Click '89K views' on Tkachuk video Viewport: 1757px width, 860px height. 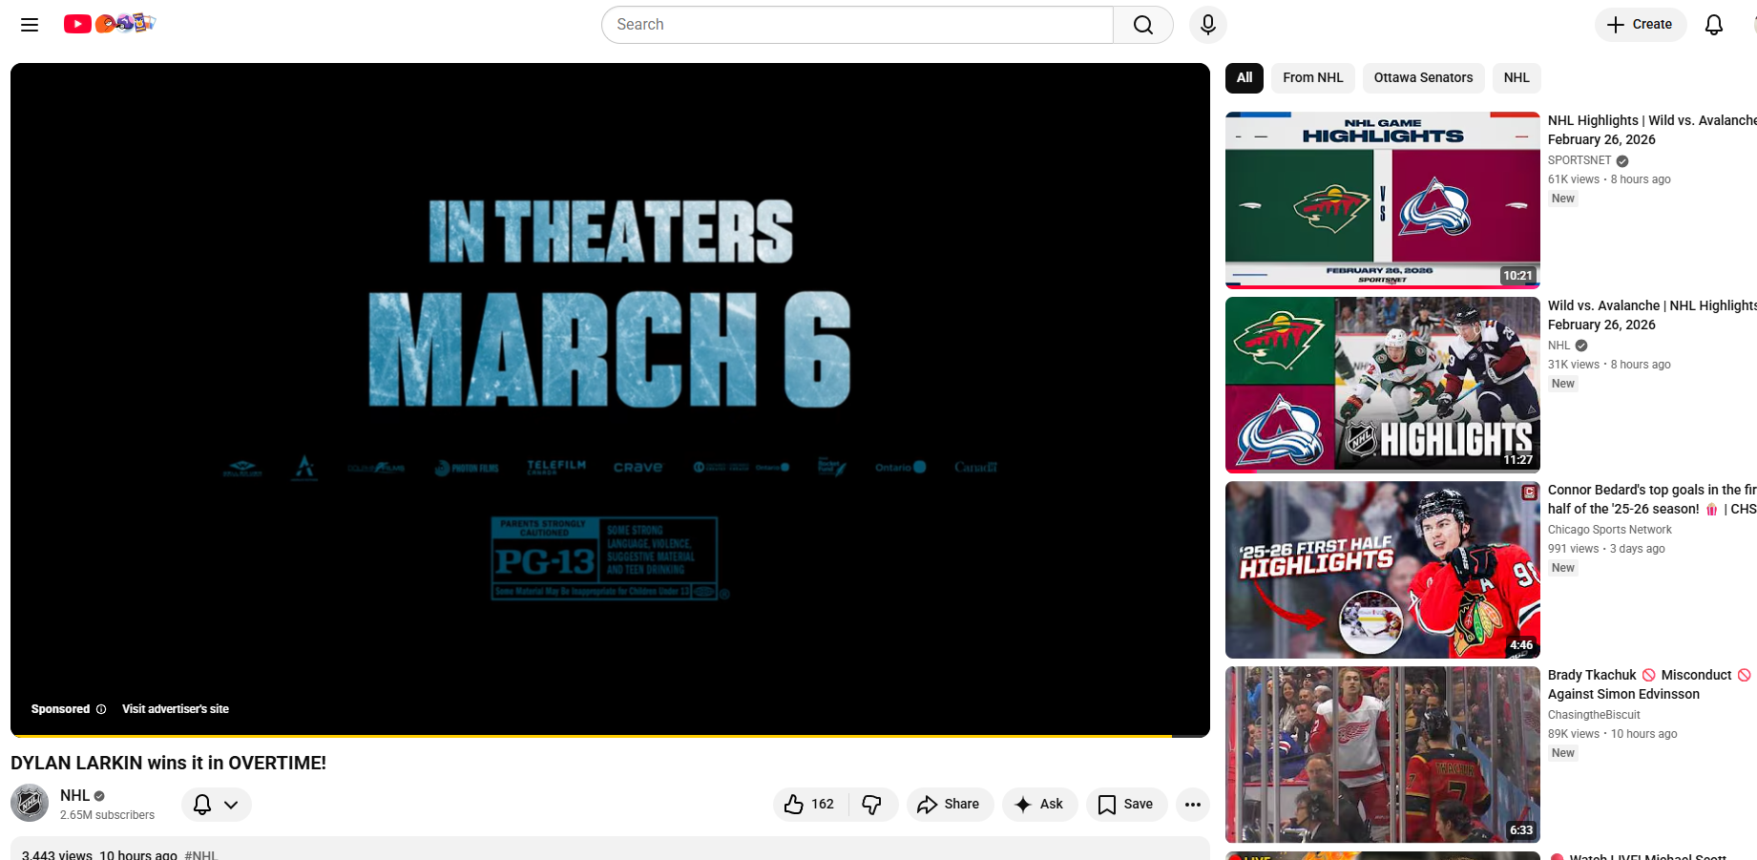point(1573,734)
